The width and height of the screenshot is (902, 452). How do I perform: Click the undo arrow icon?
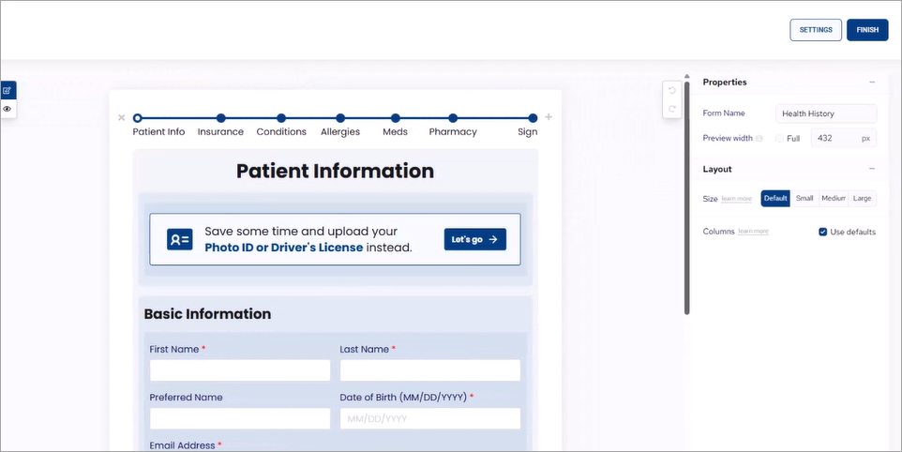(671, 91)
